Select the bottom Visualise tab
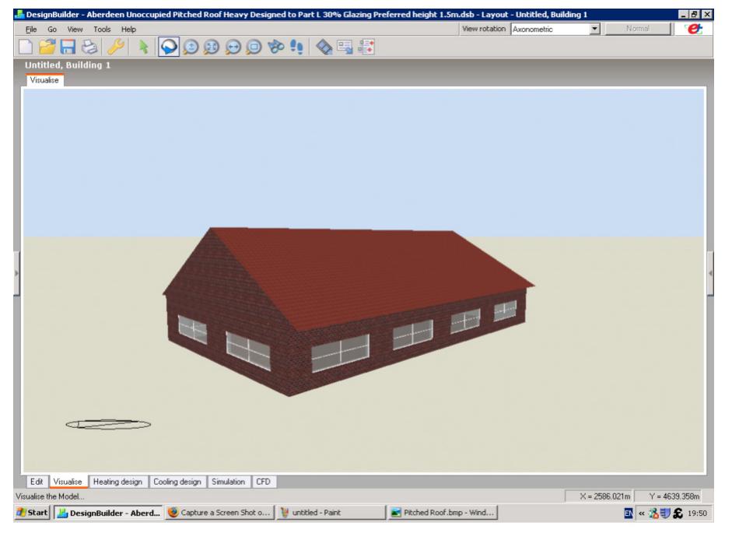746x547 pixels. point(68,482)
